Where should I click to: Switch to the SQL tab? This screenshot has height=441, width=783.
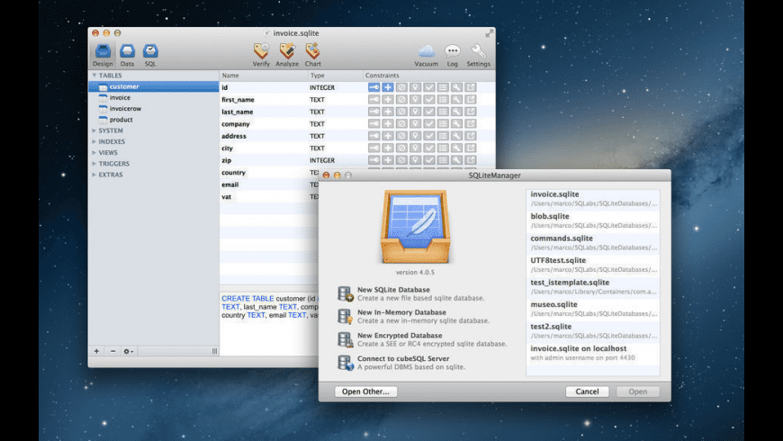click(150, 52)
